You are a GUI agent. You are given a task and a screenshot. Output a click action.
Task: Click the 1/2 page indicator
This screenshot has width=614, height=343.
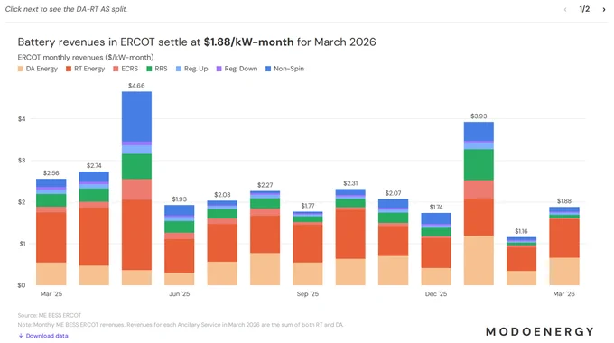coord(584,9)
